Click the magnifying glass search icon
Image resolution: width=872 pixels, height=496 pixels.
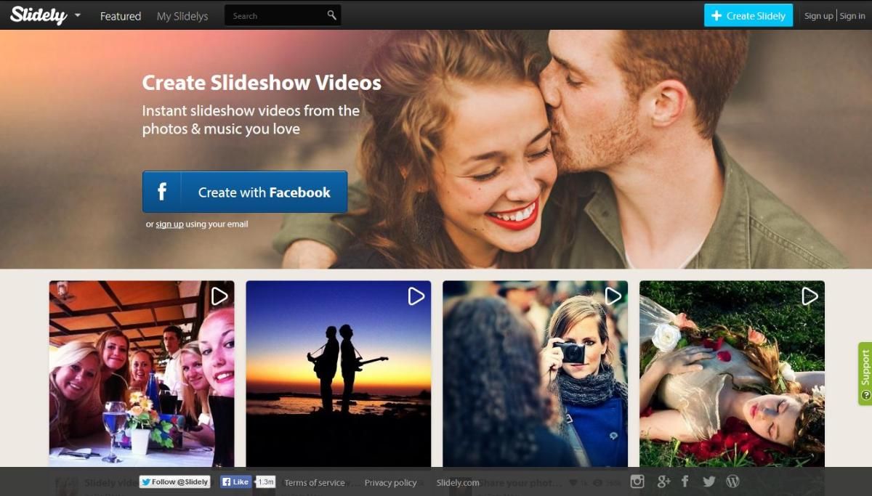click(x=331, y=15)
